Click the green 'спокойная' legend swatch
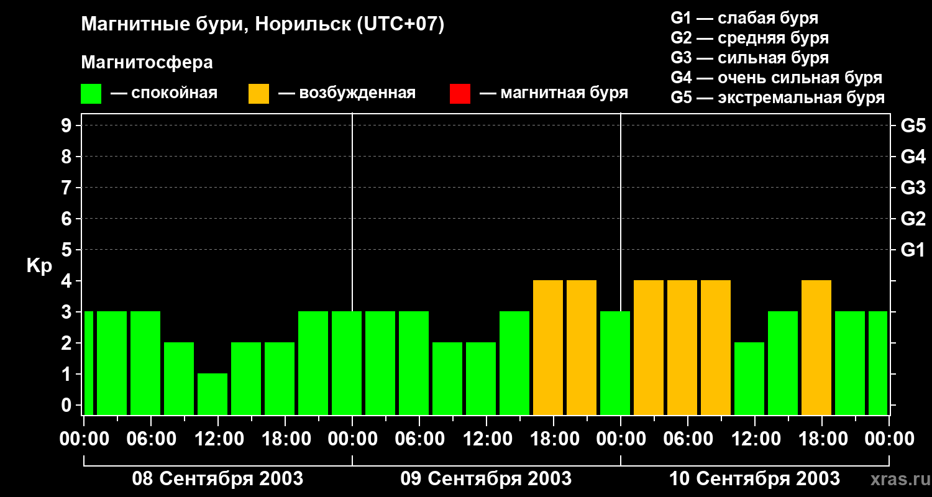This screenshot has height=497, width=932. 91,94
